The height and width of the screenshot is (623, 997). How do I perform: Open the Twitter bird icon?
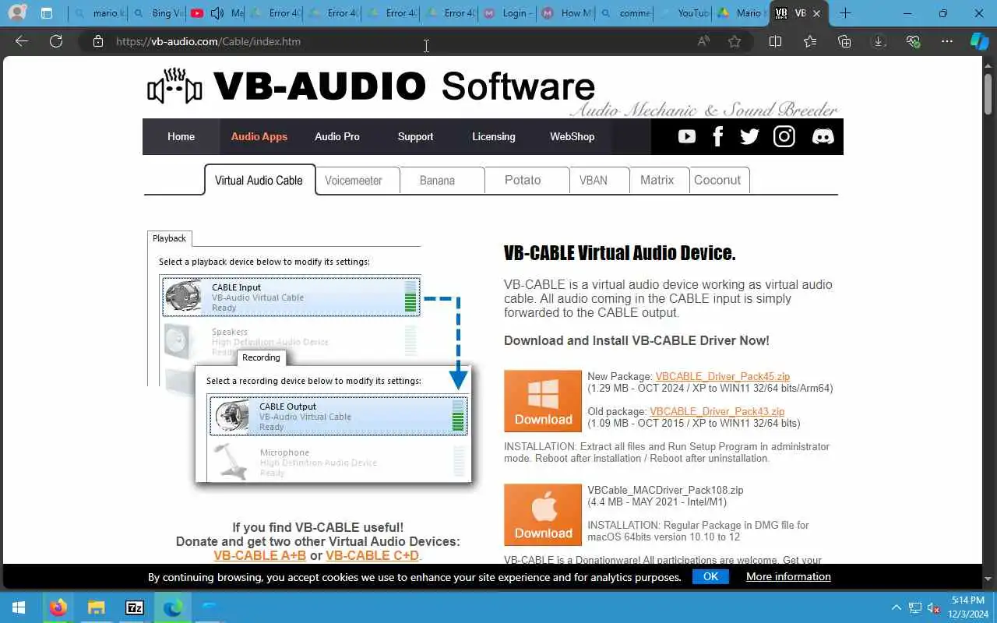[749, 136]
